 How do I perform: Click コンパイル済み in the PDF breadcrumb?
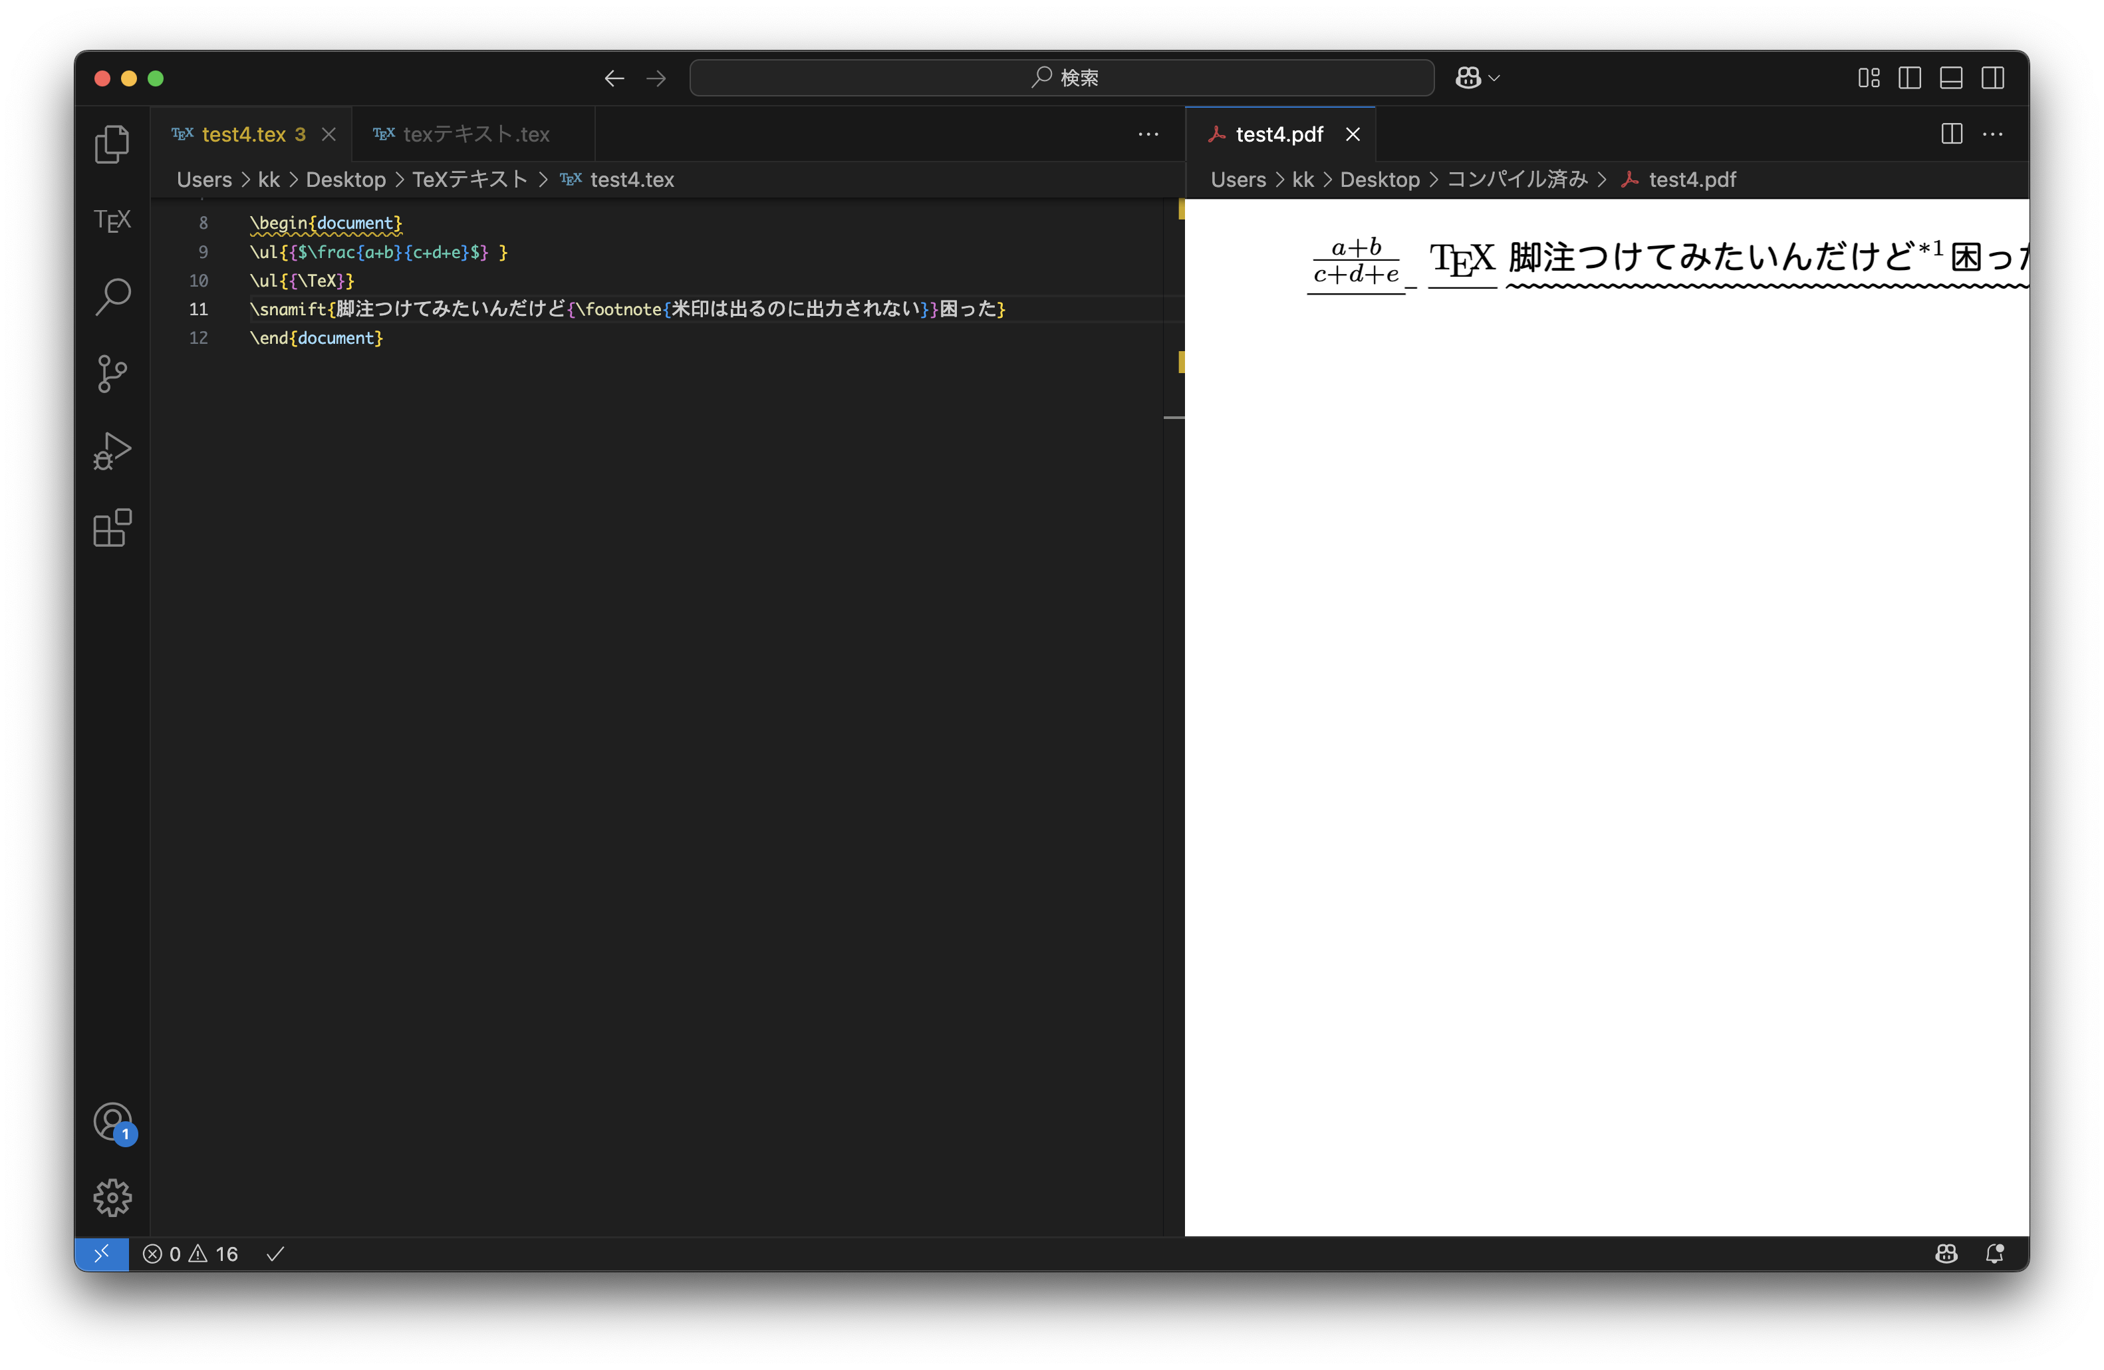(x=1517, y=180)
